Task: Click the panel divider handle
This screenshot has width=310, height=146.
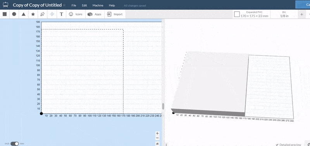Action: tap(163, 106)
